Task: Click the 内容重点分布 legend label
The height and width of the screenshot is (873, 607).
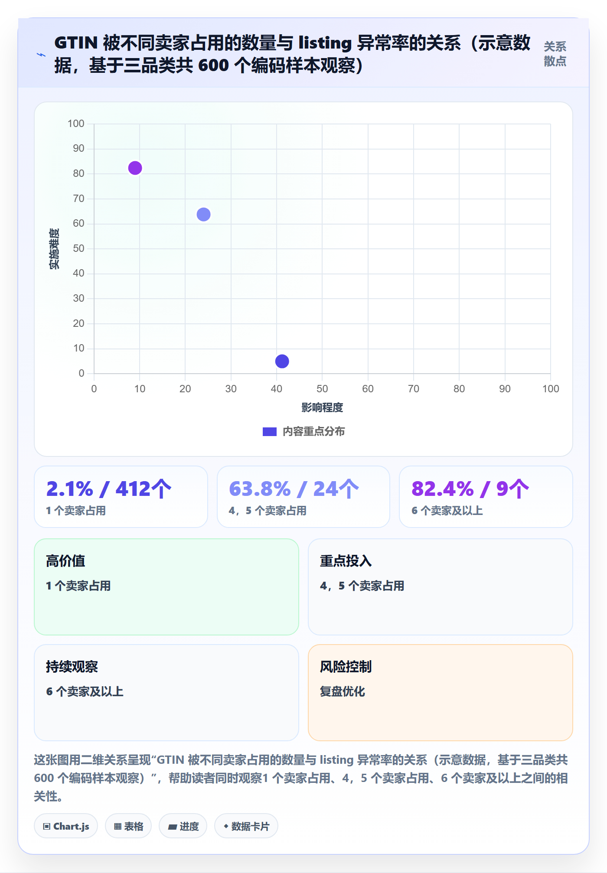Action: [313, 432]
